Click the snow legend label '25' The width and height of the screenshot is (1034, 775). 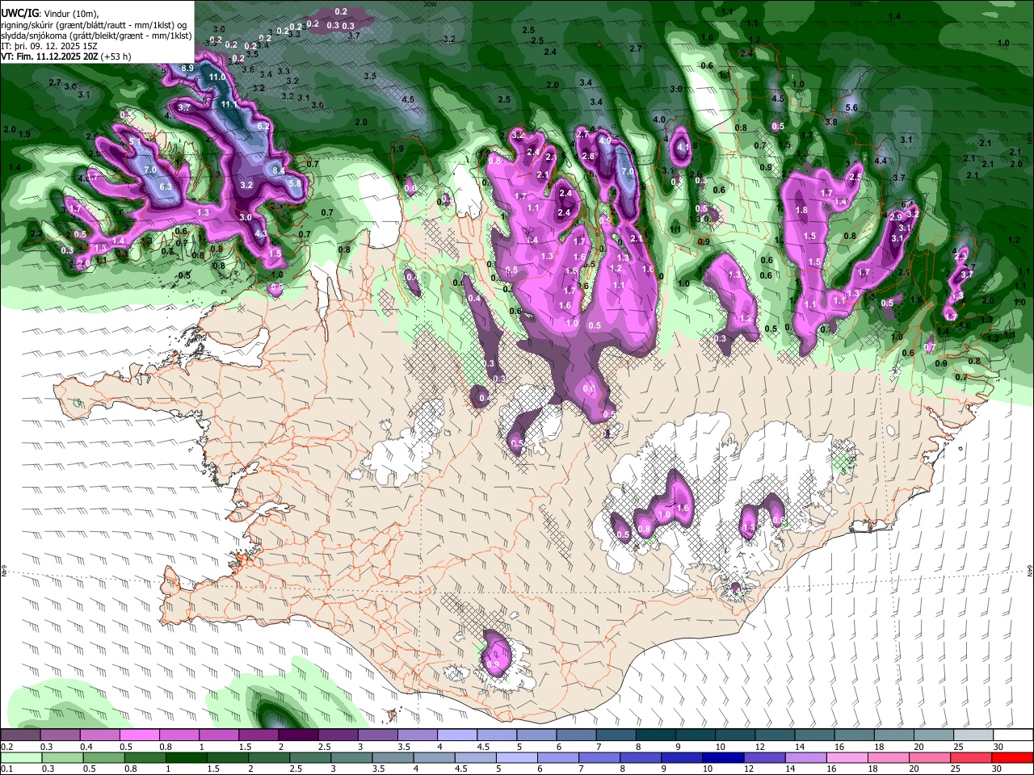957,747
